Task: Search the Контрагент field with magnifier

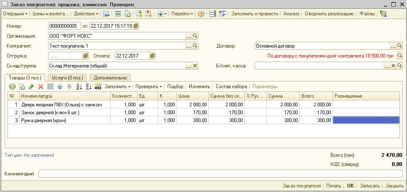Action: tap(195, 46)
